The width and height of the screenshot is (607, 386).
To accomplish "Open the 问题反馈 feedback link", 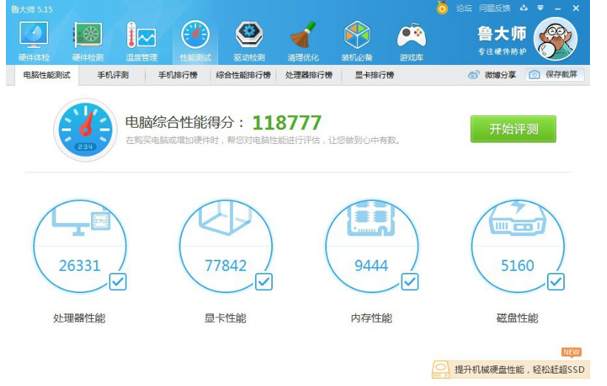I will (495, 8).
